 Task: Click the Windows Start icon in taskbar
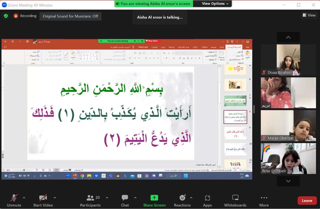pos(186,176)
